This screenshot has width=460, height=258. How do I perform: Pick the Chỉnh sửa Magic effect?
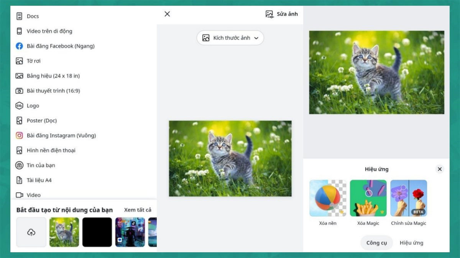point(409,198)
